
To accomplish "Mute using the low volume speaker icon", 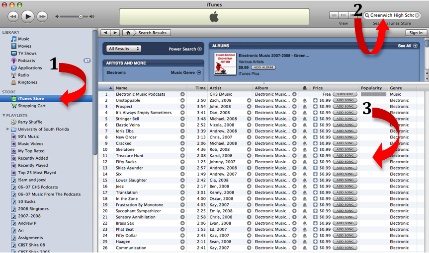I will click(x=57, y=17).
